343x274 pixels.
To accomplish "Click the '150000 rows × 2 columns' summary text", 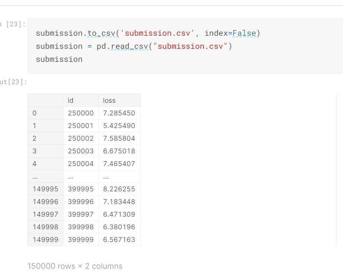I will 75,266.
